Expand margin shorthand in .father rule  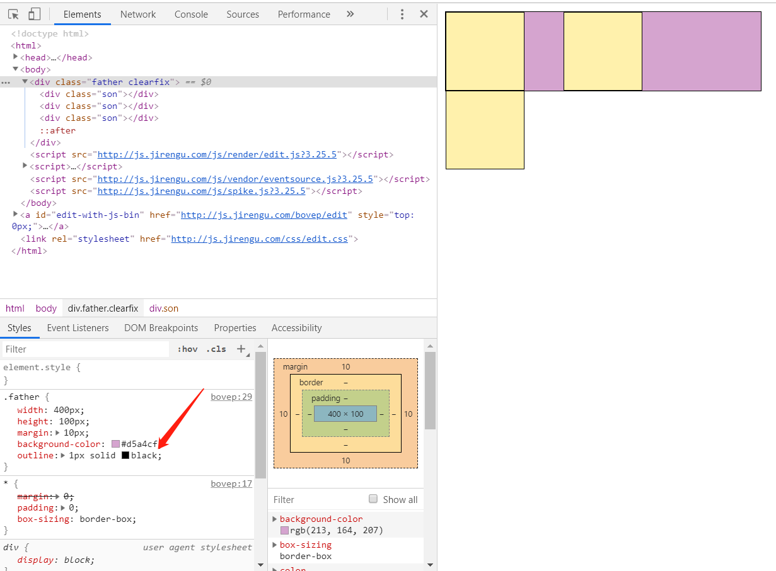click(58, 432)
